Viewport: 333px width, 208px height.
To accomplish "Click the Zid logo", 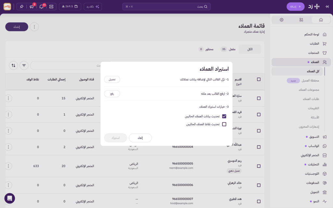I will click(x=314, y=6).
